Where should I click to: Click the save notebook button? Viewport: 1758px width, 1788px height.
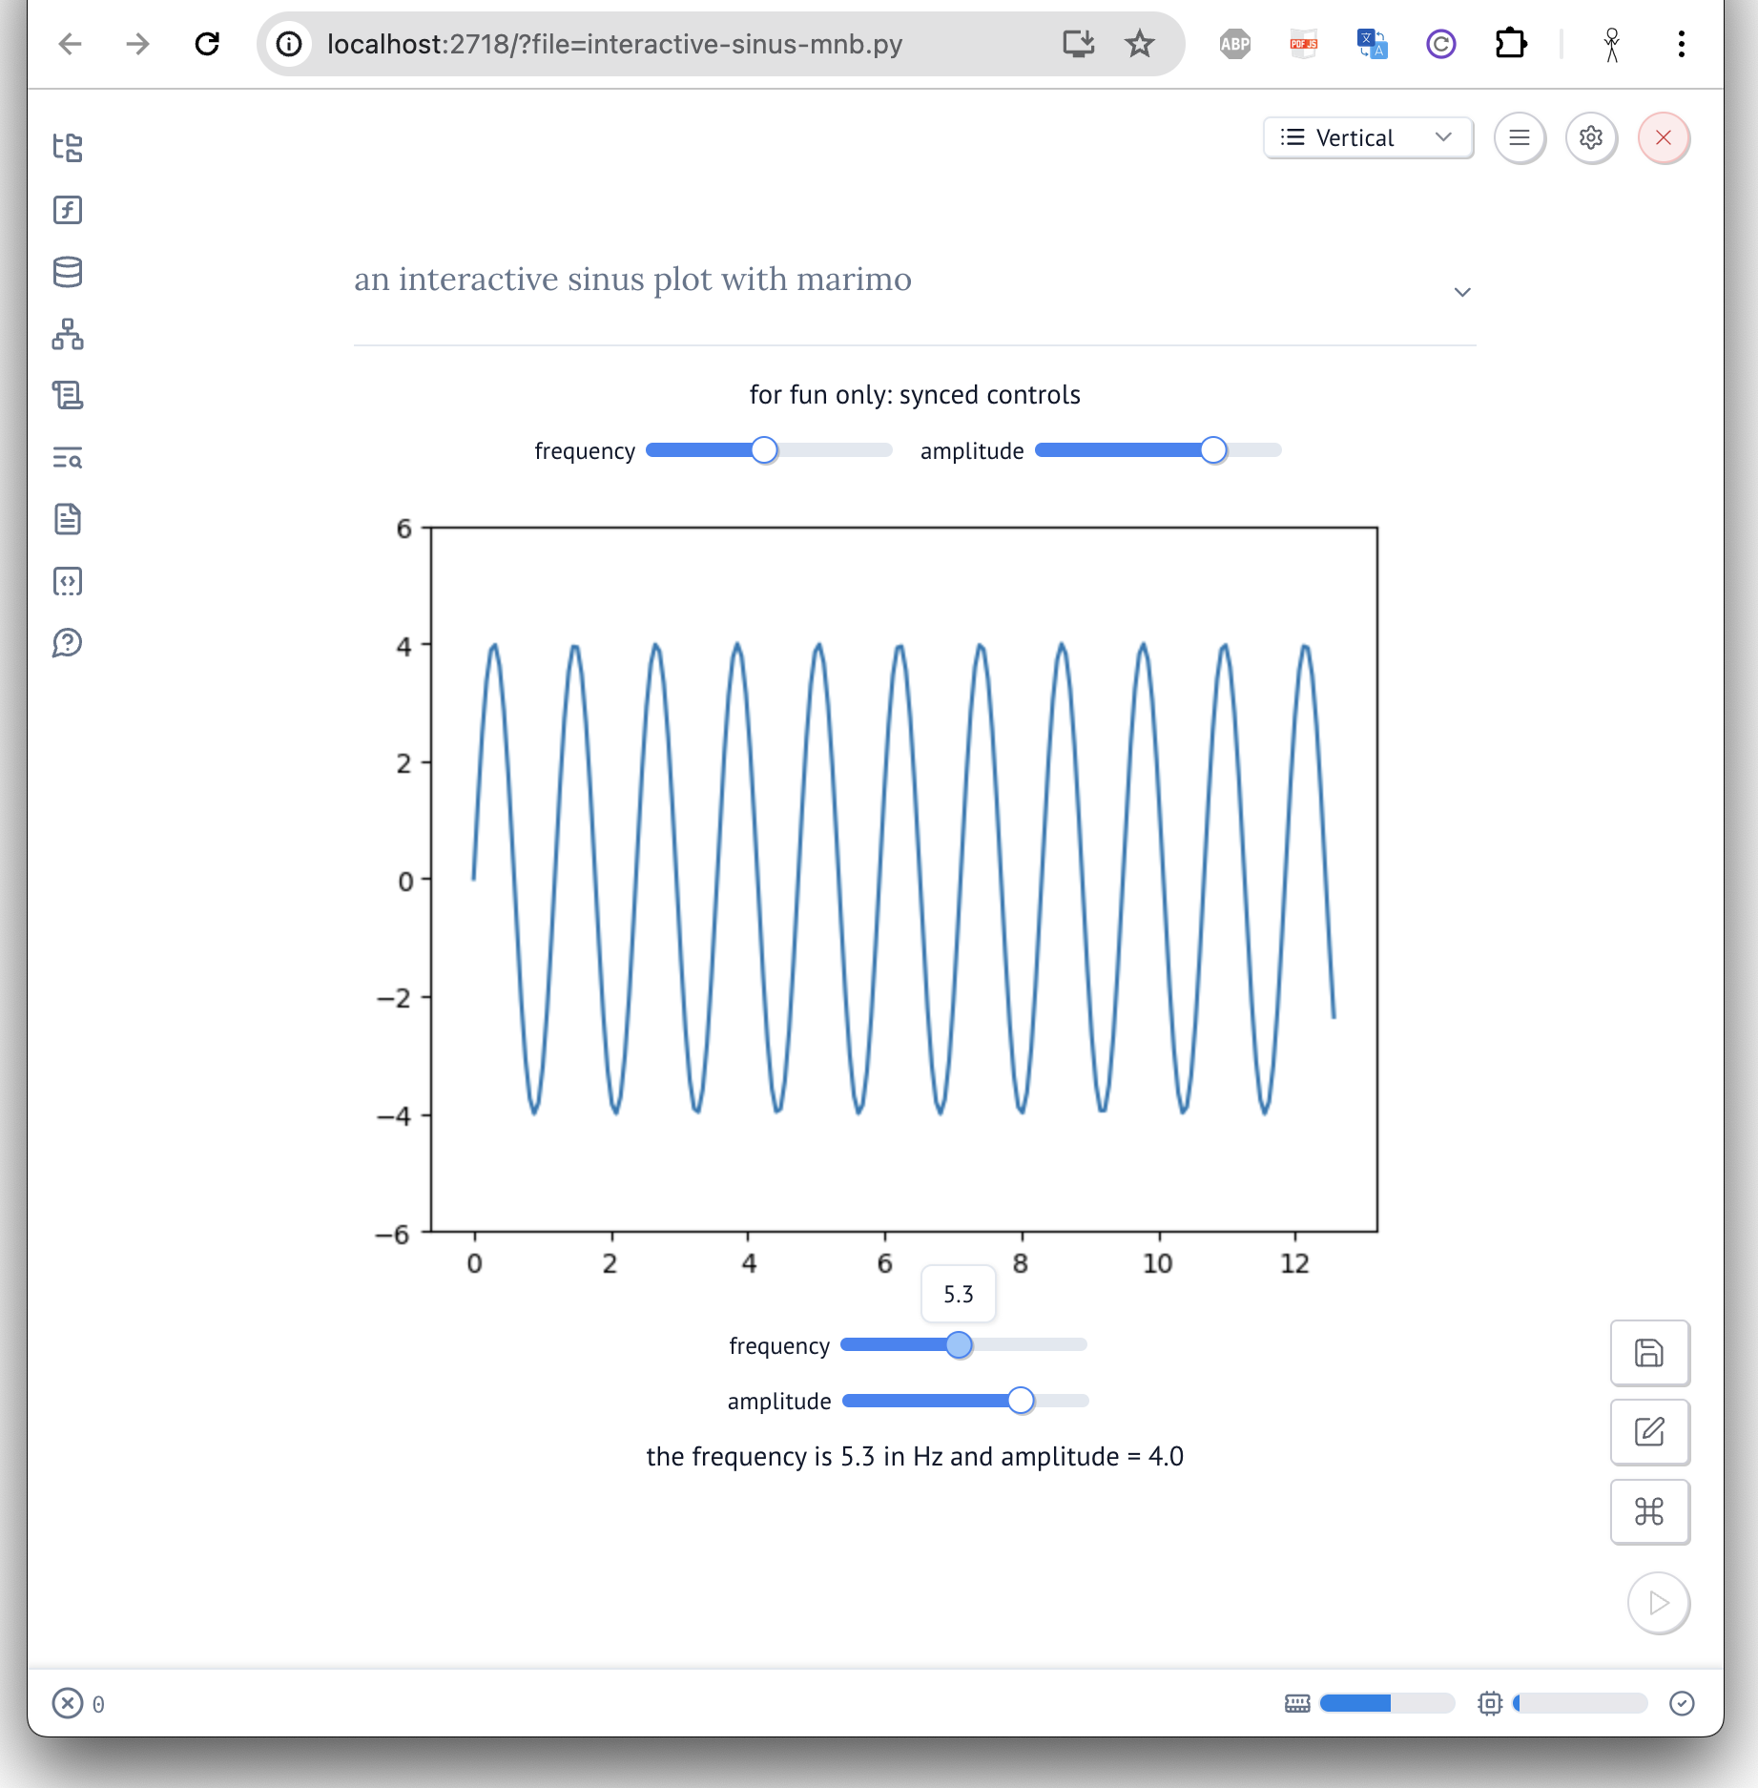coord(1649,1353)
